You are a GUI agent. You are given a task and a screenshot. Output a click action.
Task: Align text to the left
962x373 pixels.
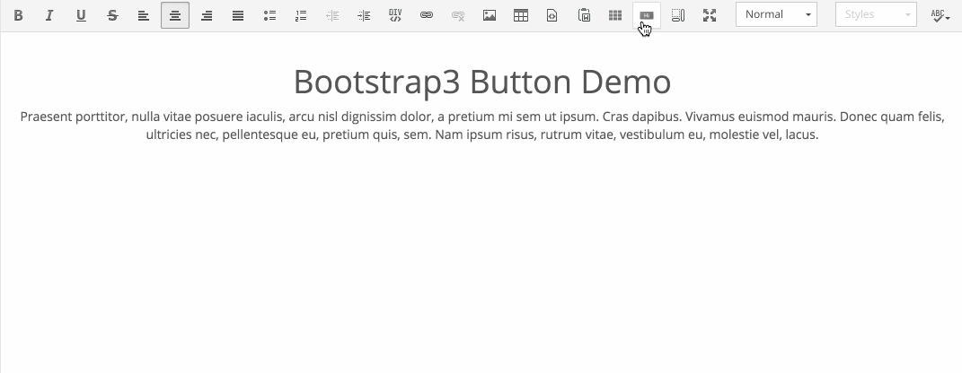[x=144, y=15]
